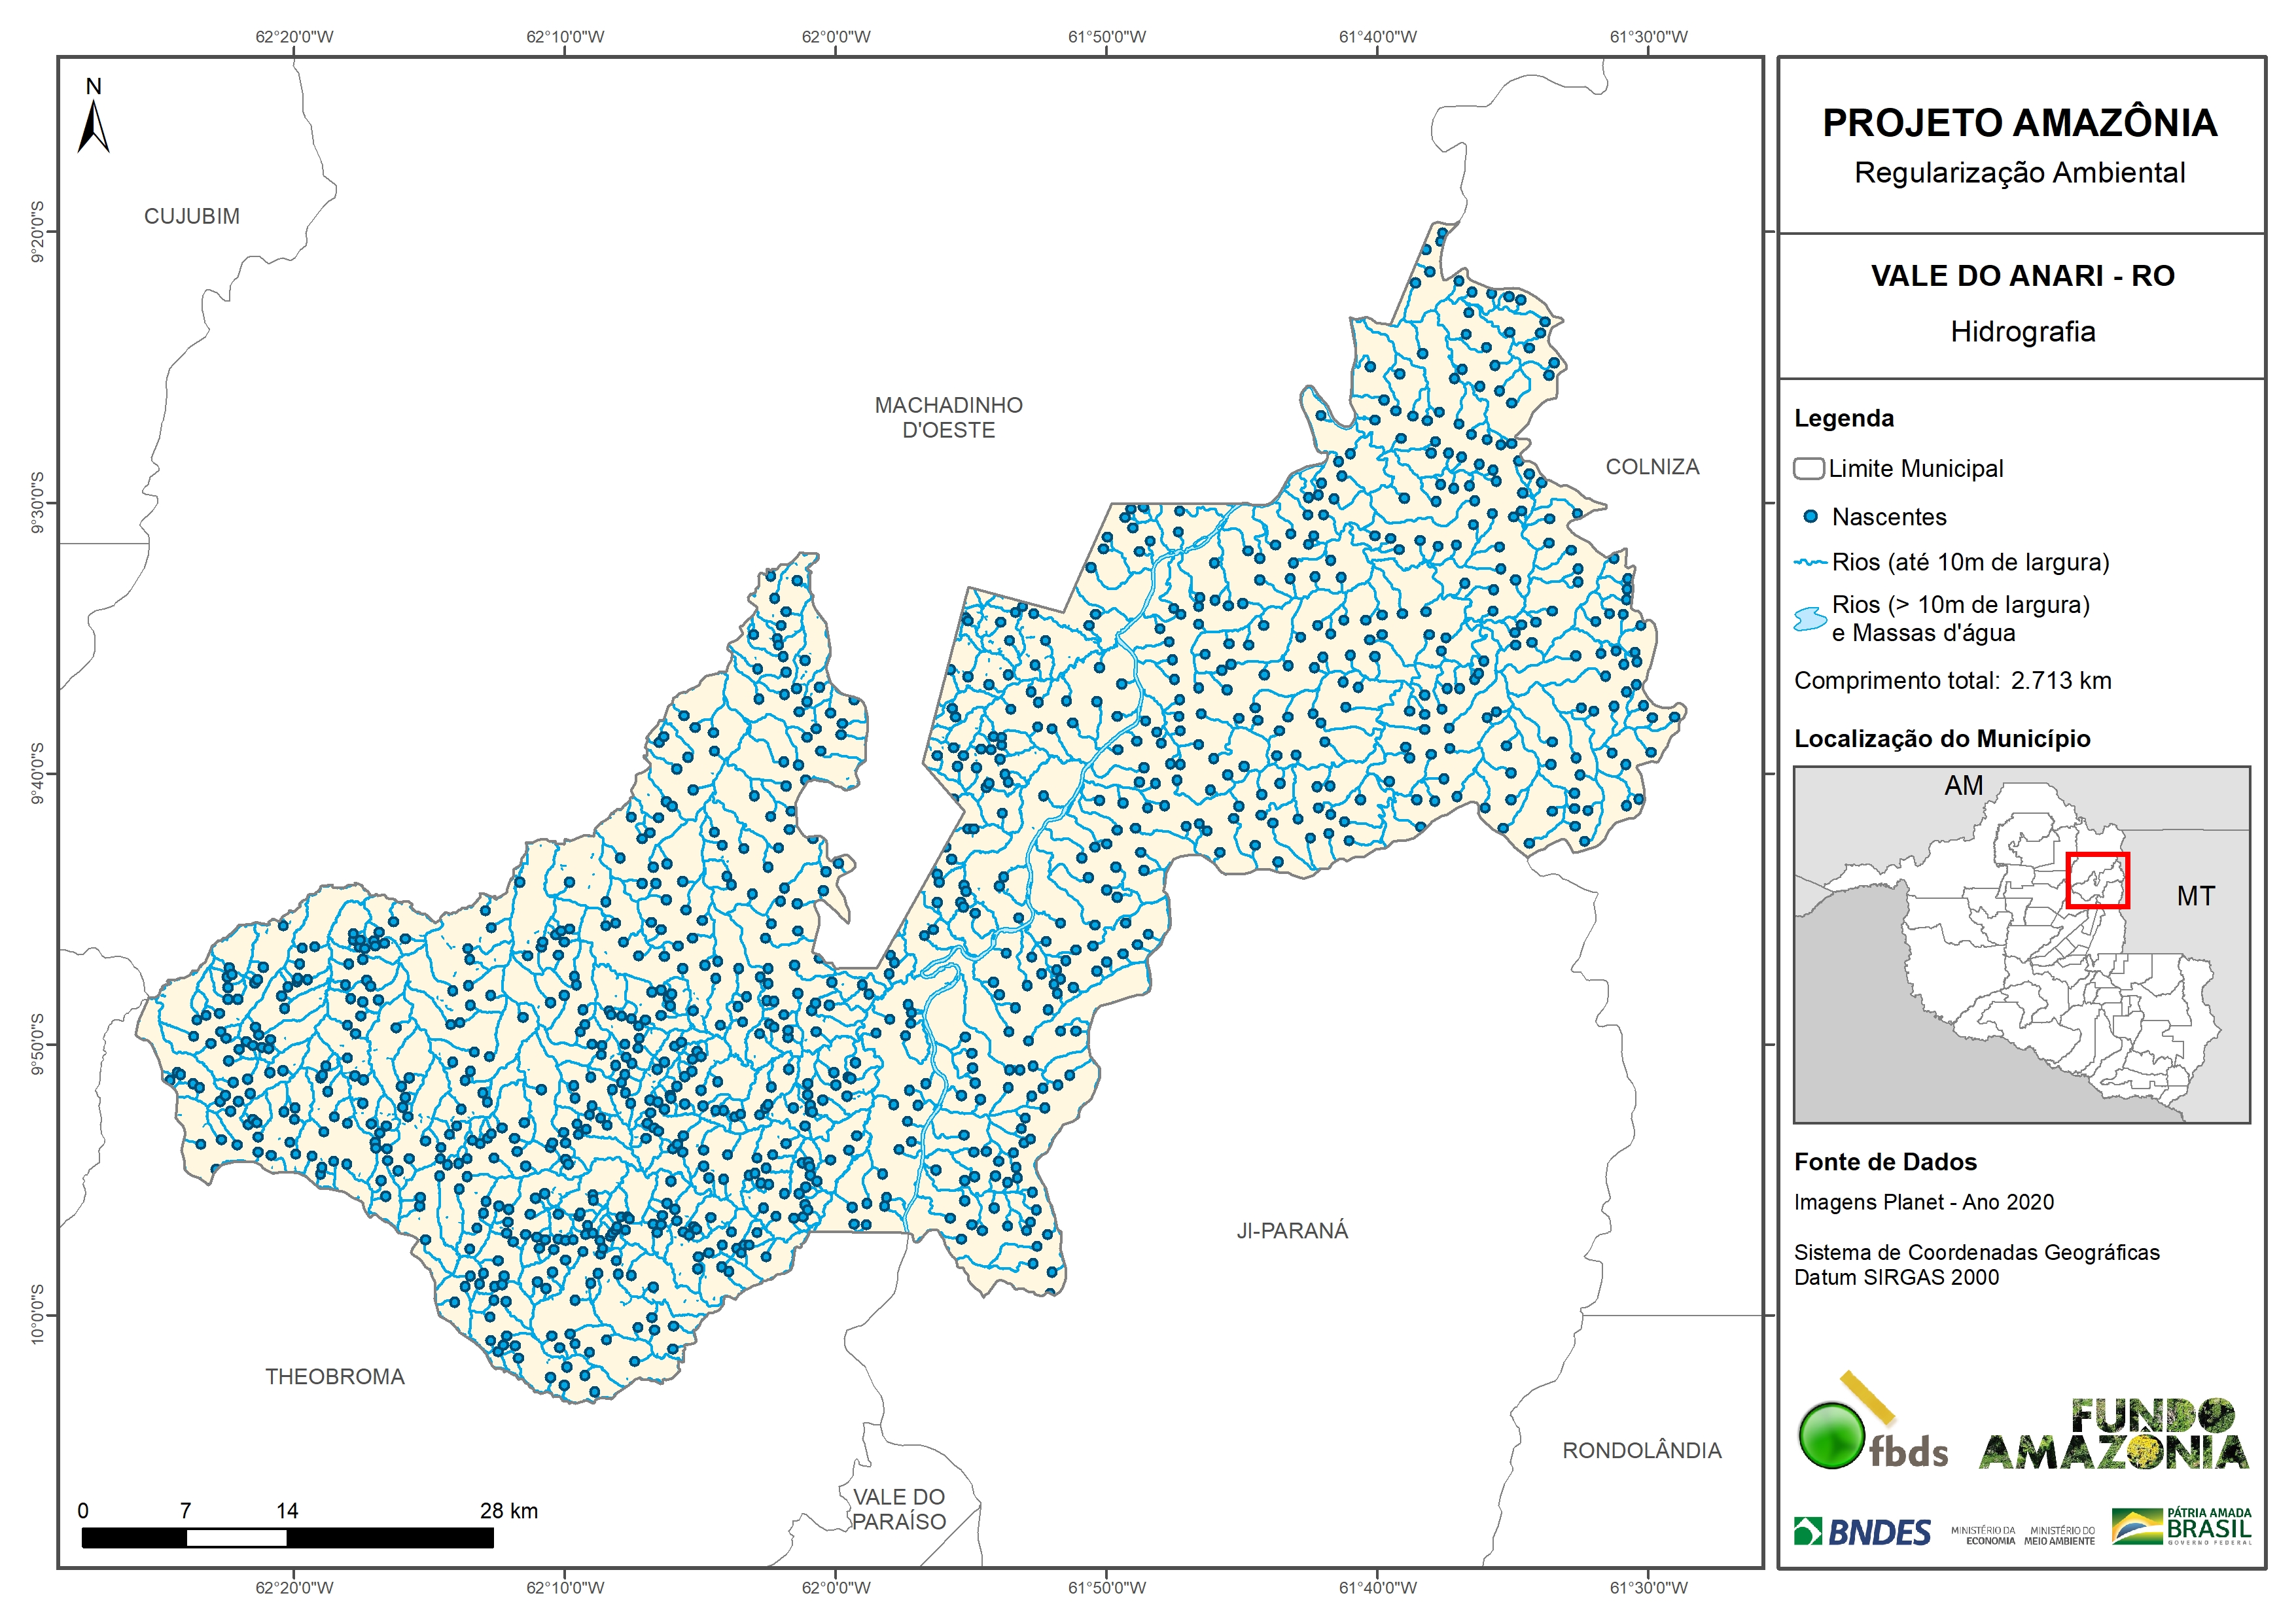Image resolution: width=2296 pixels, height=1623 pixels.
Task: Click the RONDOLÂNDIA map label
Action: point(1642,1451)
